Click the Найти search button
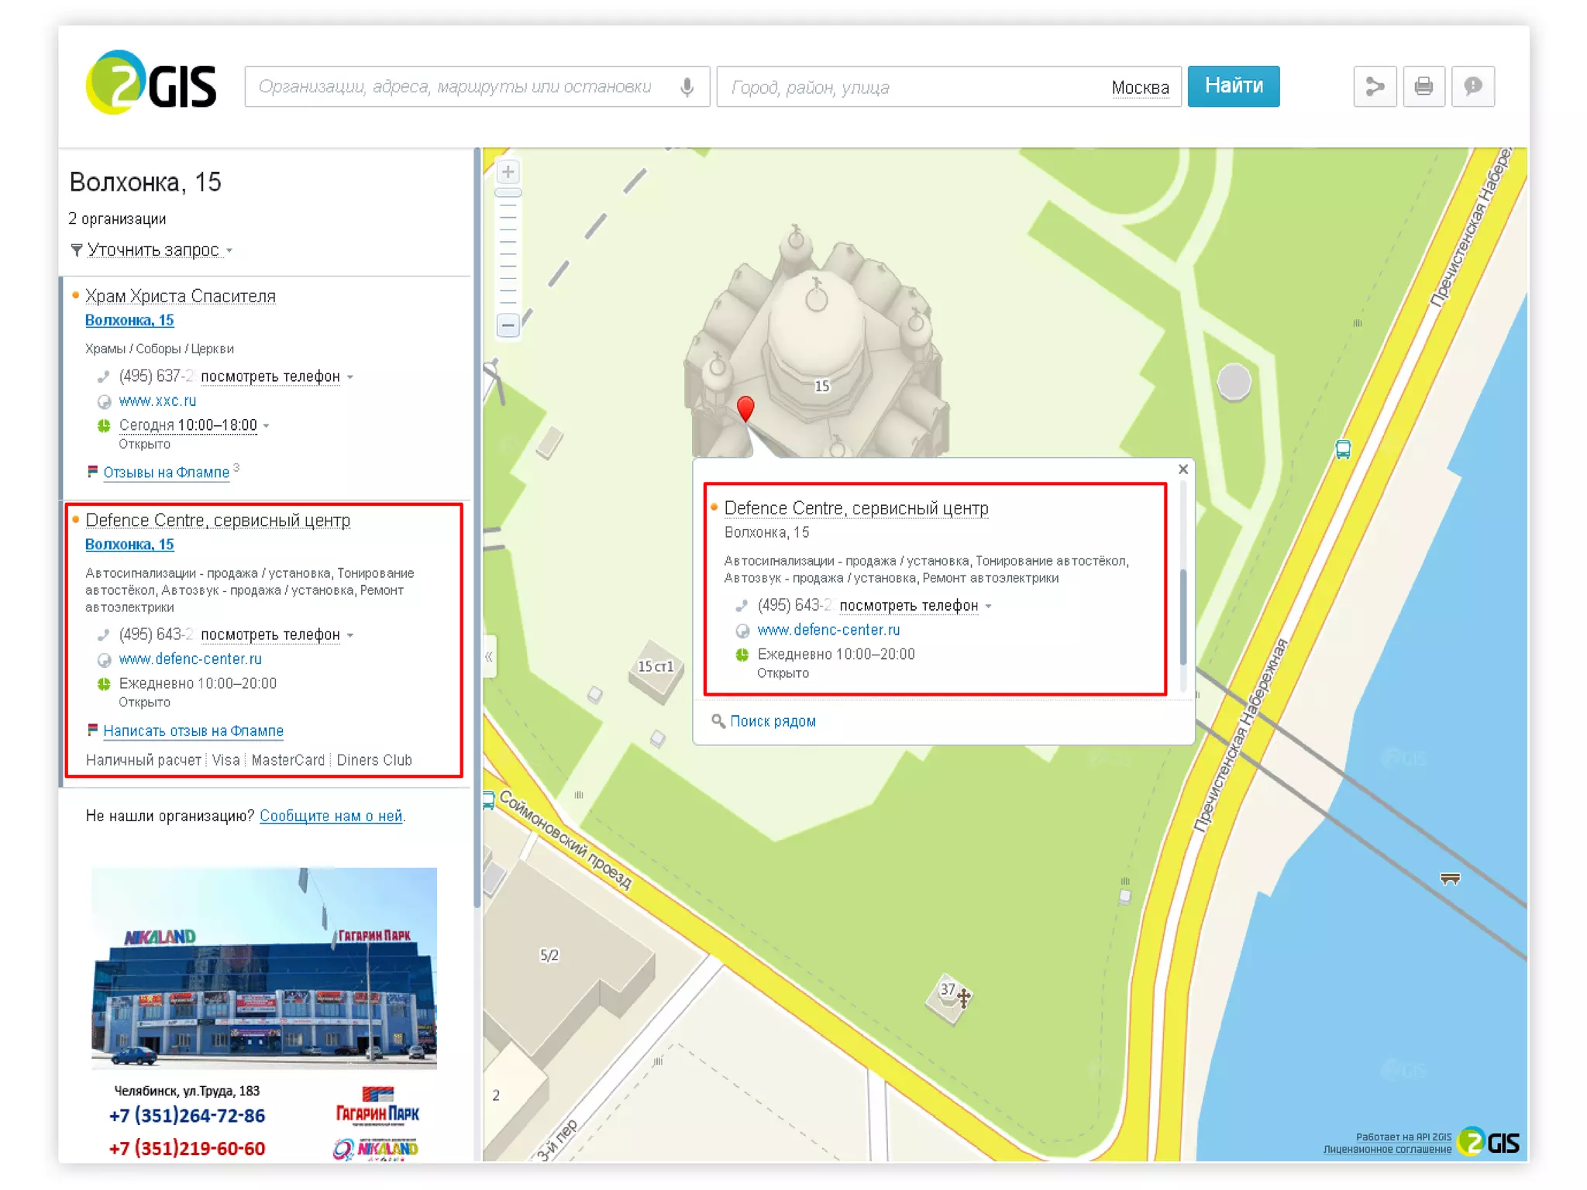Image resolution: width=1587 pixels, height=1190 pixels. click(1233, 86)
